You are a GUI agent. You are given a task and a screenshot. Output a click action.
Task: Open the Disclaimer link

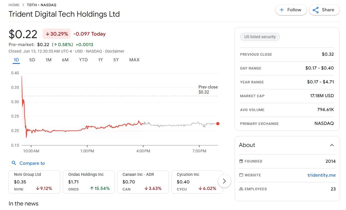(115, 51)
